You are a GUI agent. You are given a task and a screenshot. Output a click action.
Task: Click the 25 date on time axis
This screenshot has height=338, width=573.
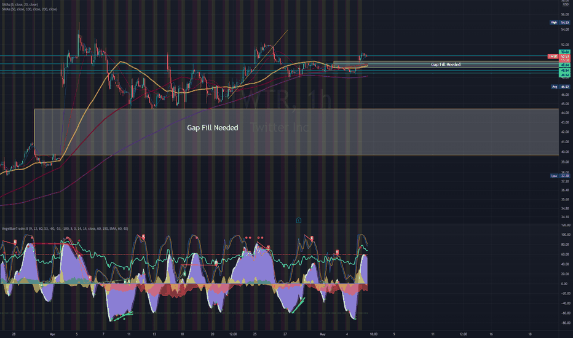click(x=255, y=334)
